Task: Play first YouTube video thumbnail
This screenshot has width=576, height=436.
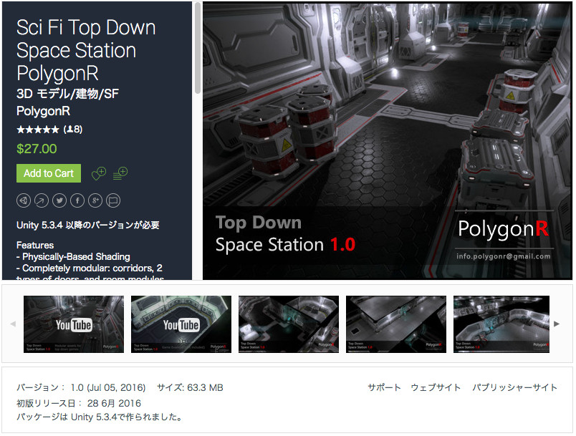Action: [74, 324]
